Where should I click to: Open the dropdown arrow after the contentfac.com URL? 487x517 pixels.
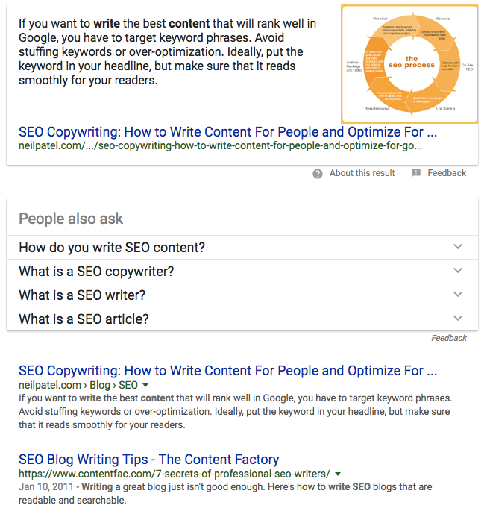(339, 474)
